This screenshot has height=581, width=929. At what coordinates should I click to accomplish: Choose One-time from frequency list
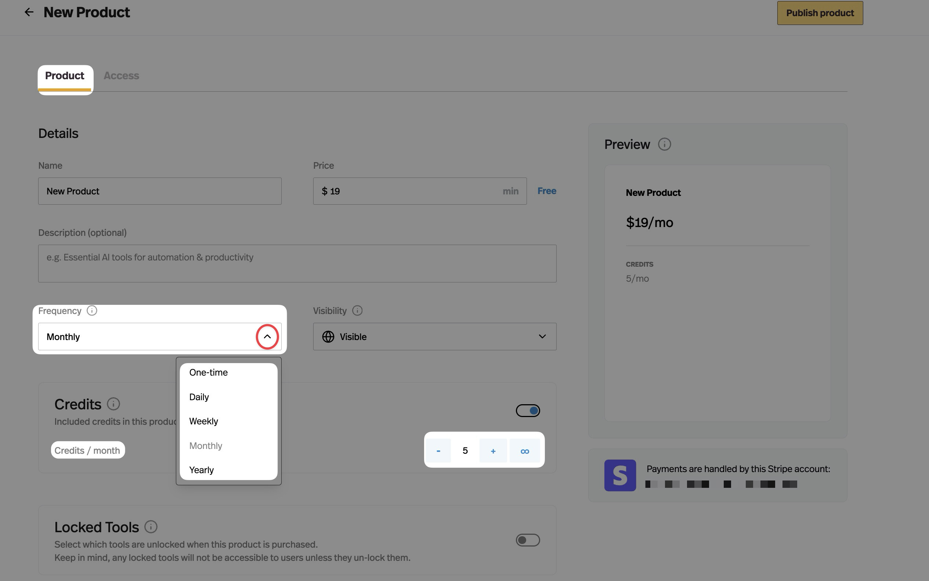[209, 372]
